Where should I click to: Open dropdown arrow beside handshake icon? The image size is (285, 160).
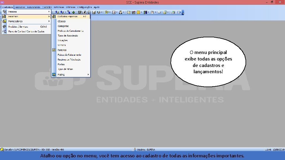[x=102, y=12]
